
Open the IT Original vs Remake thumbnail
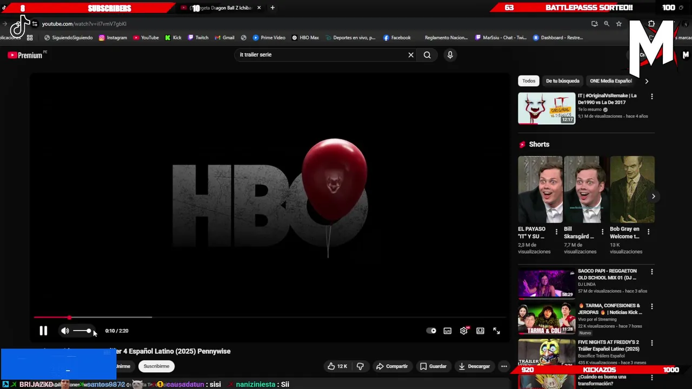(547, 108)
